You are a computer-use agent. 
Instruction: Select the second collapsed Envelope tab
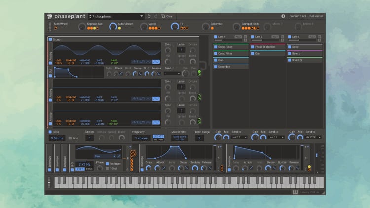[x=57, y=158]
